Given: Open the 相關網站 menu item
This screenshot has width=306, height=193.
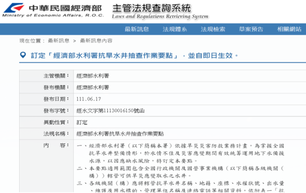Looking at the screenshot, I should click(289, 29).
